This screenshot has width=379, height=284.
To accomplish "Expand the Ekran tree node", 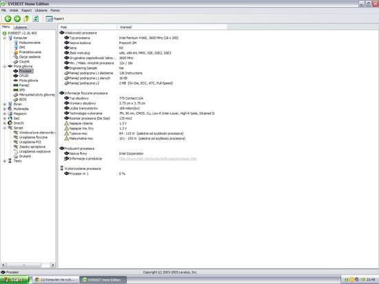I will click(5, 105).
